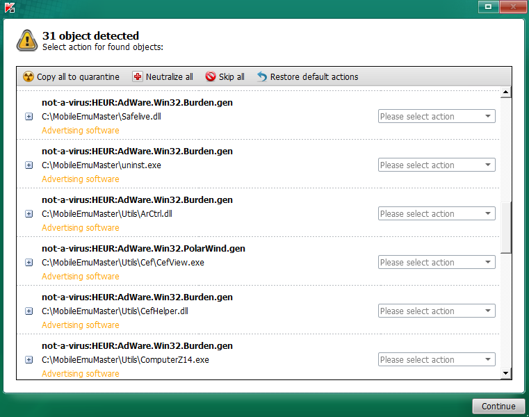The height and width of the screenshot is (417, 529).
Task: Open action dropdown for ComputerZ14.exe
Action: click(437, 359)
